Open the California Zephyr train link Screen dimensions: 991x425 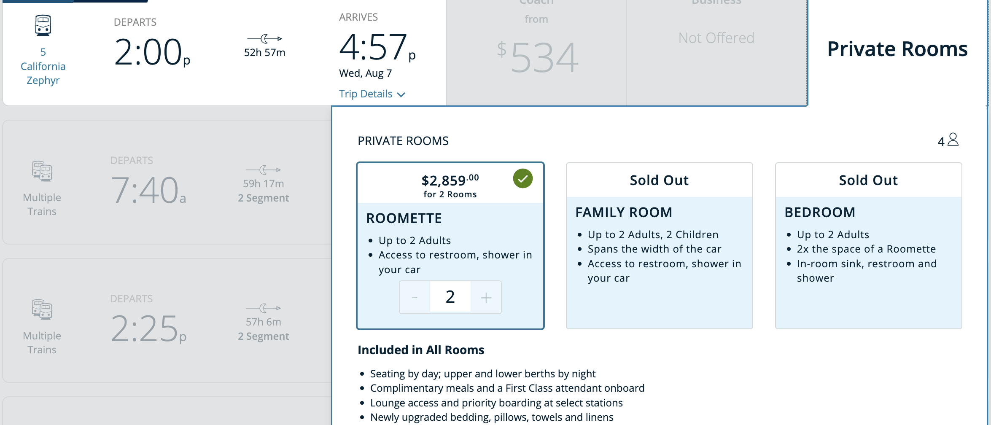43,66
